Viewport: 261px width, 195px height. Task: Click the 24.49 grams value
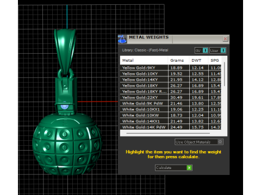(x=176, y=127)
